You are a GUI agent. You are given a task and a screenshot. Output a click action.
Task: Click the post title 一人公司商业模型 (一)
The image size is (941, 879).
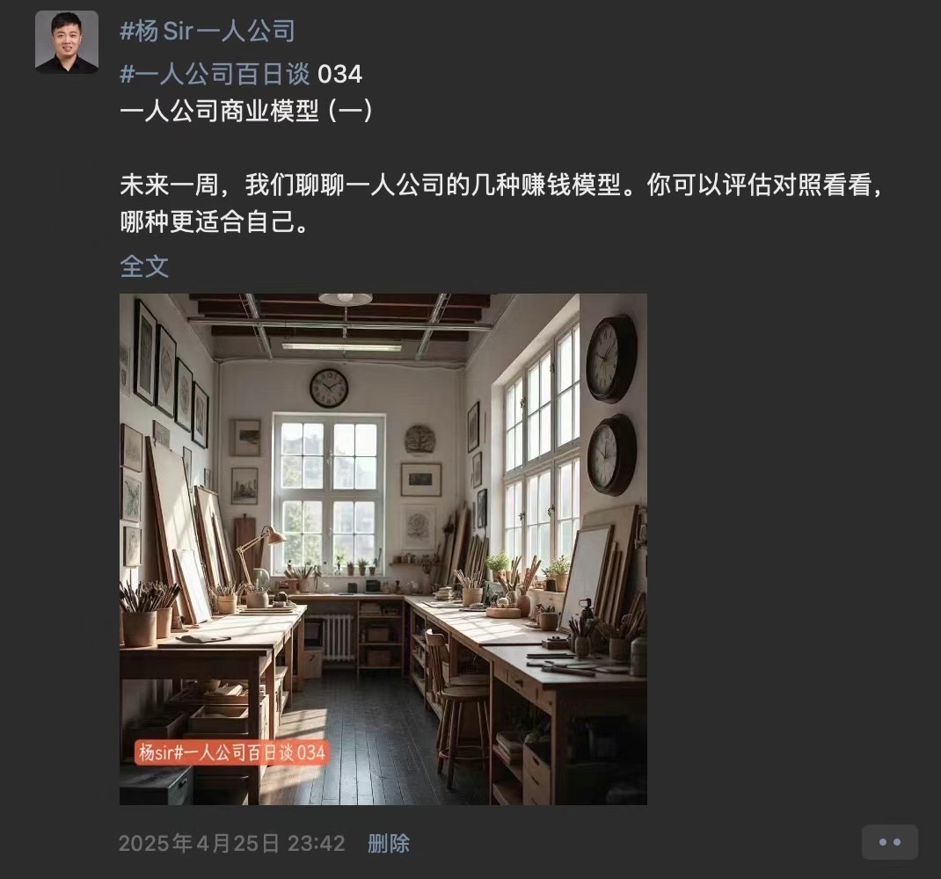tap(246, 112)
